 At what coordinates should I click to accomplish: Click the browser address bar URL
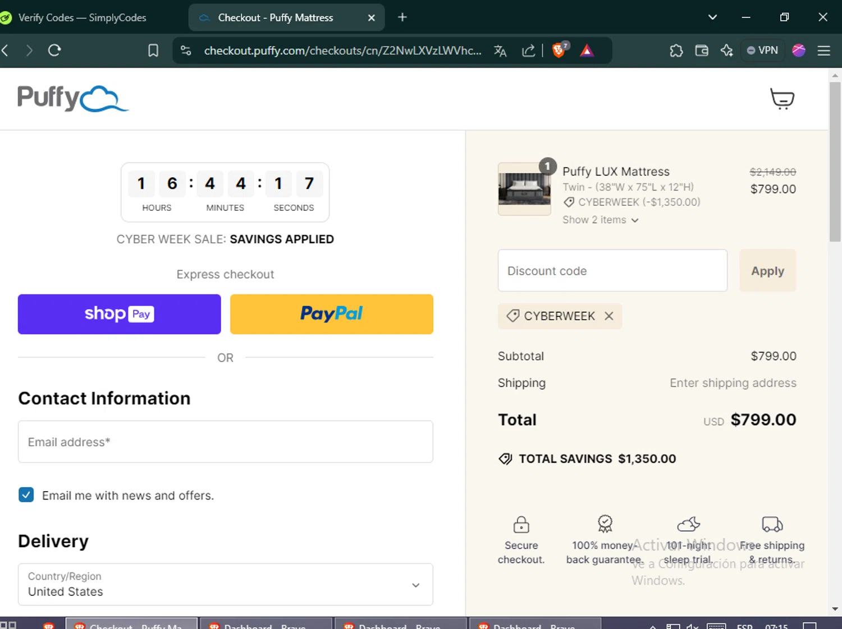(x=342, y=51)
